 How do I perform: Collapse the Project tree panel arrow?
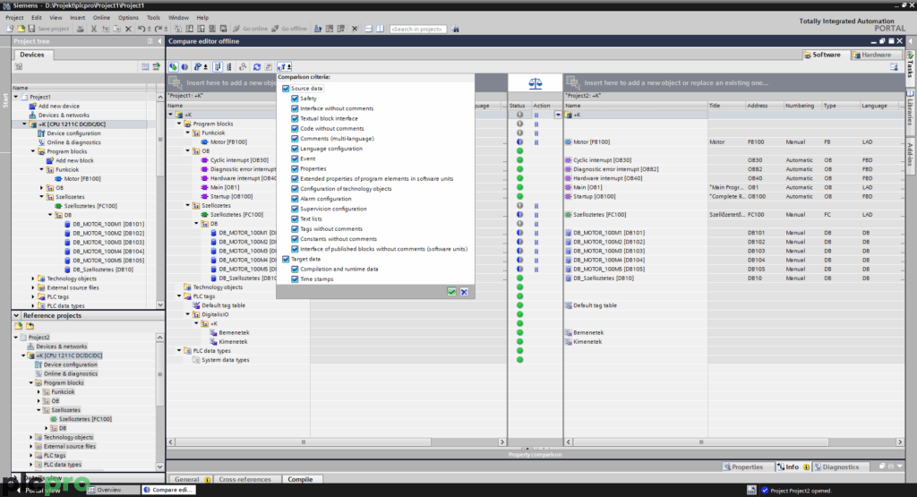[159, 41]
